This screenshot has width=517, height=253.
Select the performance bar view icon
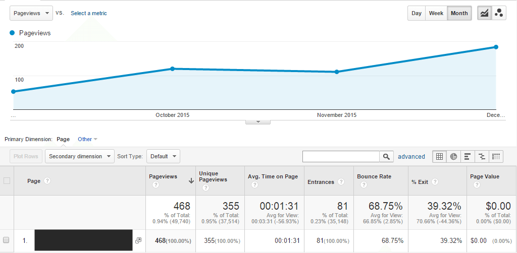pos(468,156)
